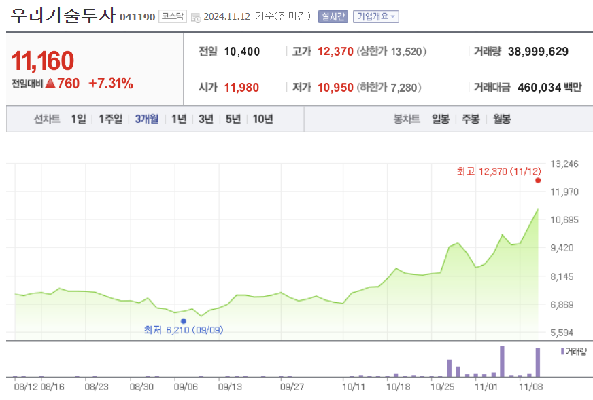Click the 시가 value 11,980
The width and height of the screenshot is (593, 400).
coord(241,88)
